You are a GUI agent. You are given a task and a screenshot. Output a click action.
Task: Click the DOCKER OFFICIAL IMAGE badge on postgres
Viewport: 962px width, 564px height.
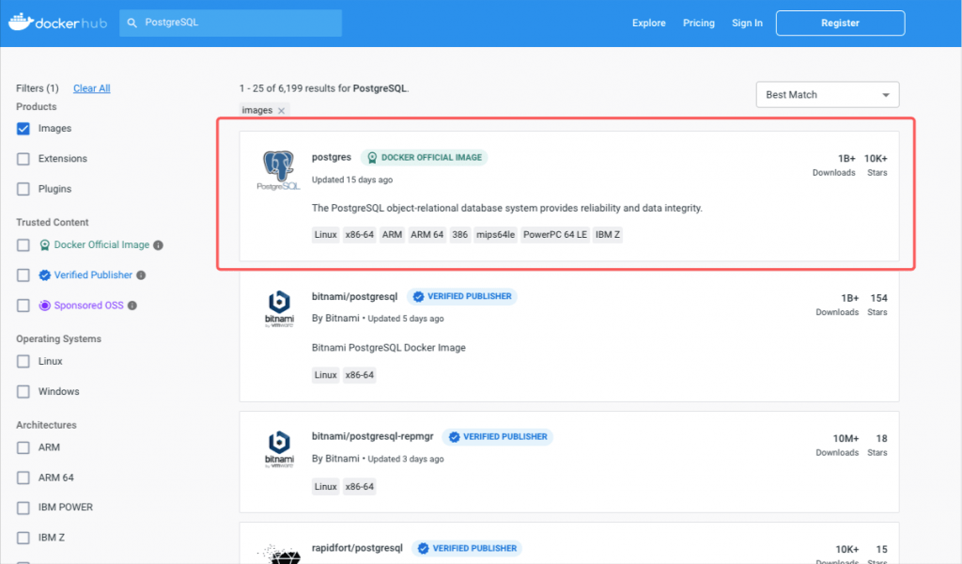pyautogui.click(x=424, y=158)
